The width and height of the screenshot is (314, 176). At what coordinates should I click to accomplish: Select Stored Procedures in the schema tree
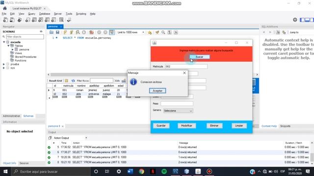click(26, 57)
